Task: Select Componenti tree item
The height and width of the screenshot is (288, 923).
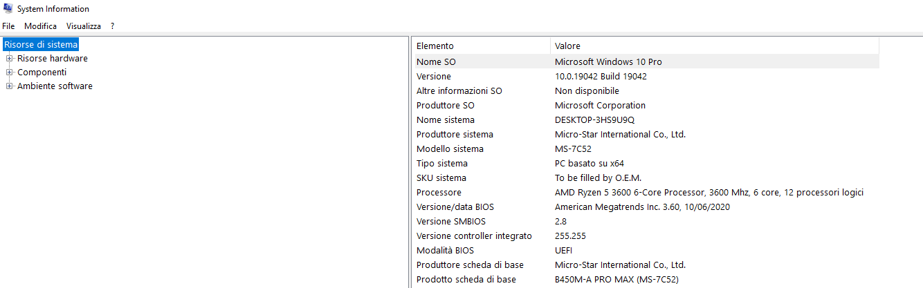Action: (42, 73)
